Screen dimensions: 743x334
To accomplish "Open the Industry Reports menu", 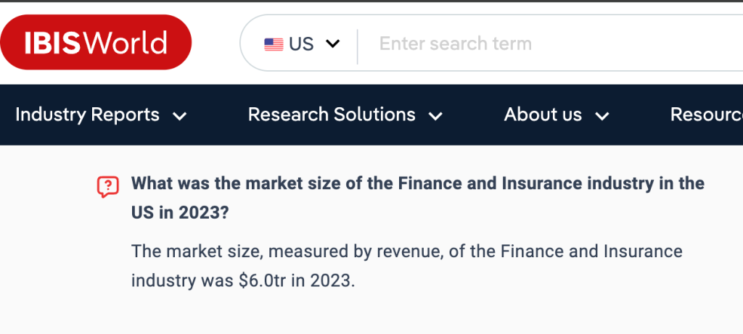I will click(x=87, y=114).
